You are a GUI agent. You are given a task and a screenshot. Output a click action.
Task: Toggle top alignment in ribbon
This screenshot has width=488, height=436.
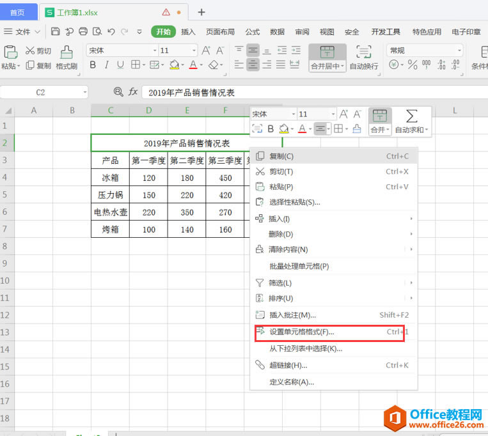coord(239,50)
